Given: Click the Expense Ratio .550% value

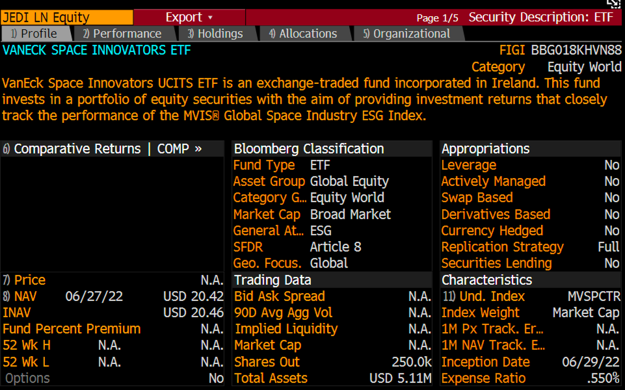Looking at the screenshot, I should [603, 379].
